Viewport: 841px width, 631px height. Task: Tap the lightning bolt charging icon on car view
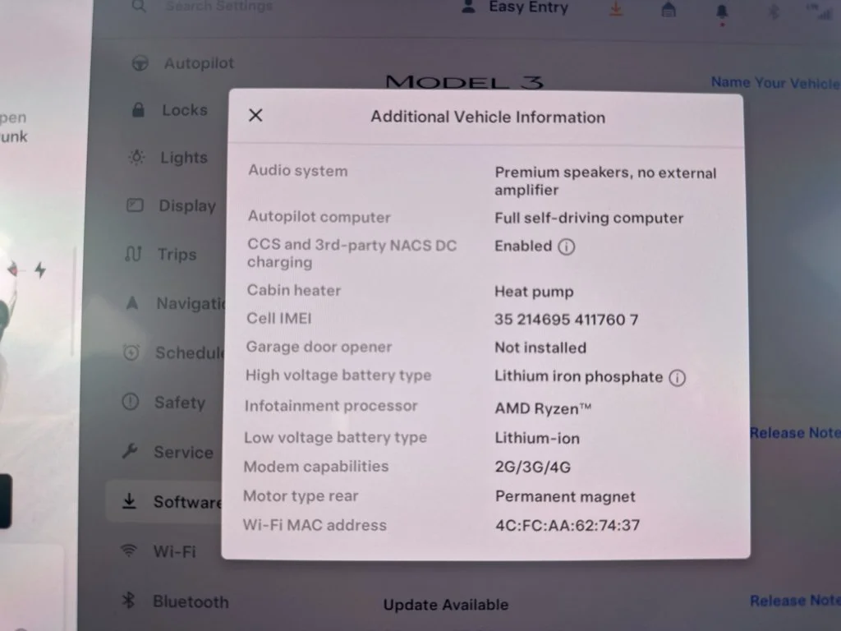point(40,269)
